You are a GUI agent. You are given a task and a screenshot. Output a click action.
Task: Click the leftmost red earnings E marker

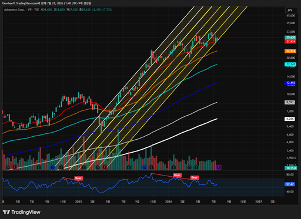[15, 167]
